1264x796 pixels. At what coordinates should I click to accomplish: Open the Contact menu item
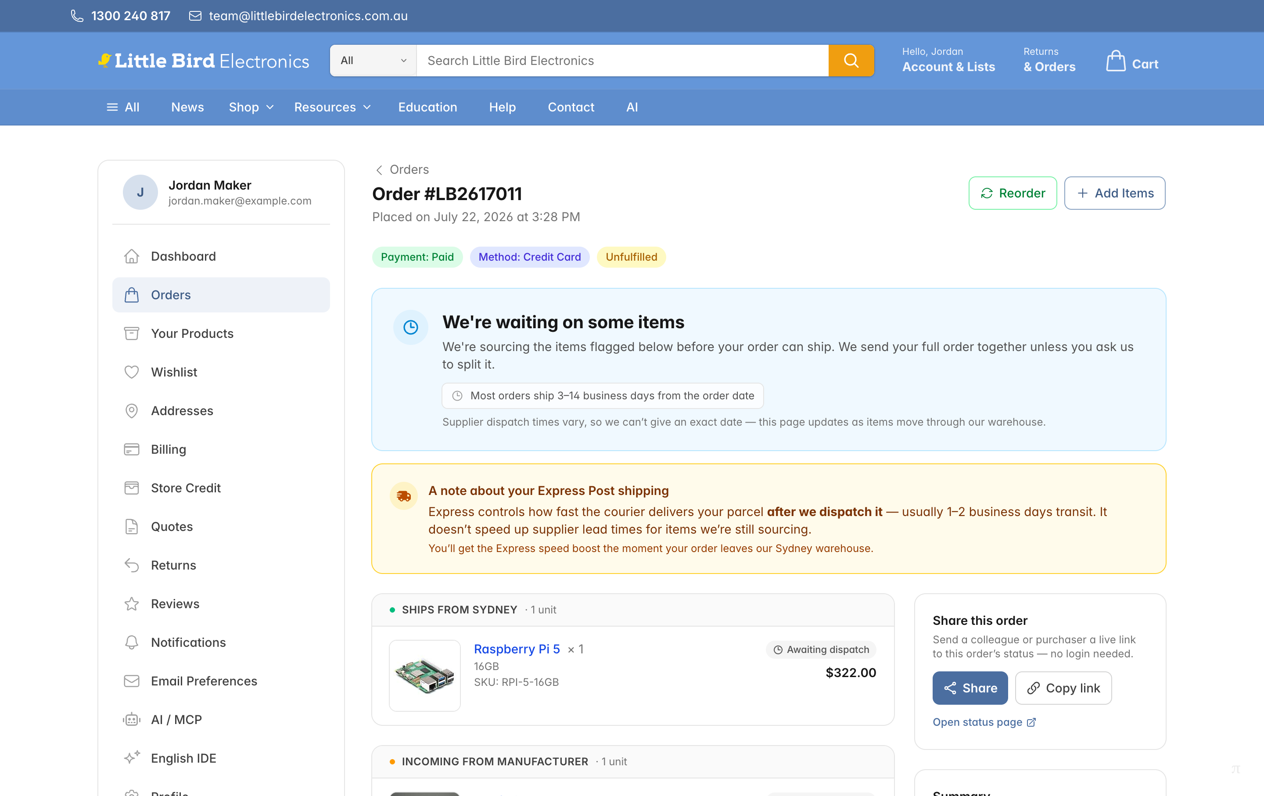click(x=571, y=107)
